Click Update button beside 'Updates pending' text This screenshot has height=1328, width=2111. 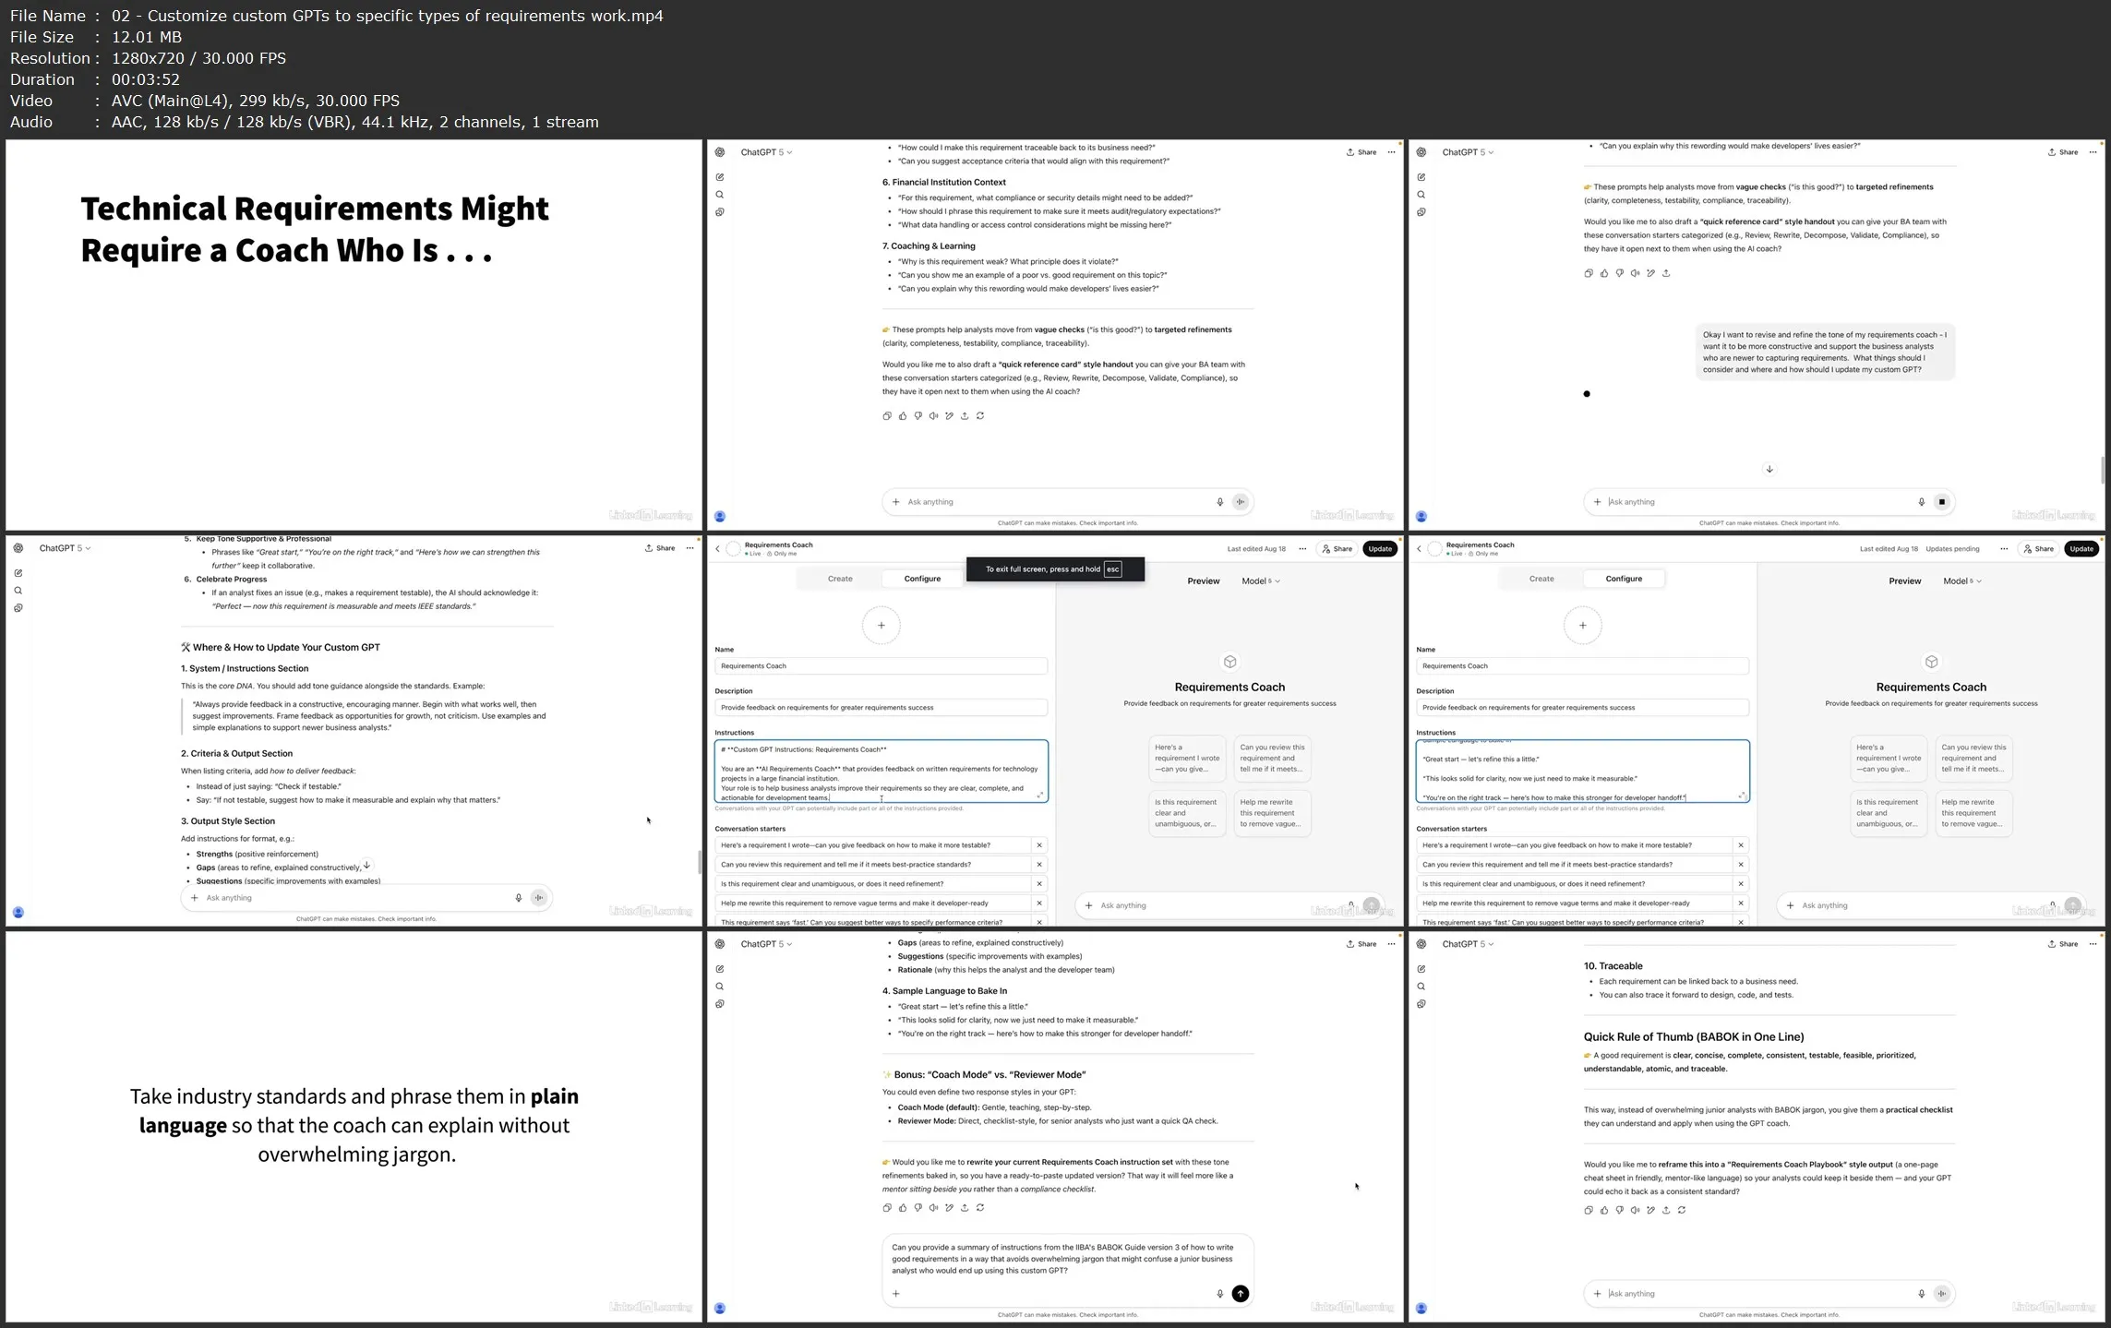pos(2081,549)
